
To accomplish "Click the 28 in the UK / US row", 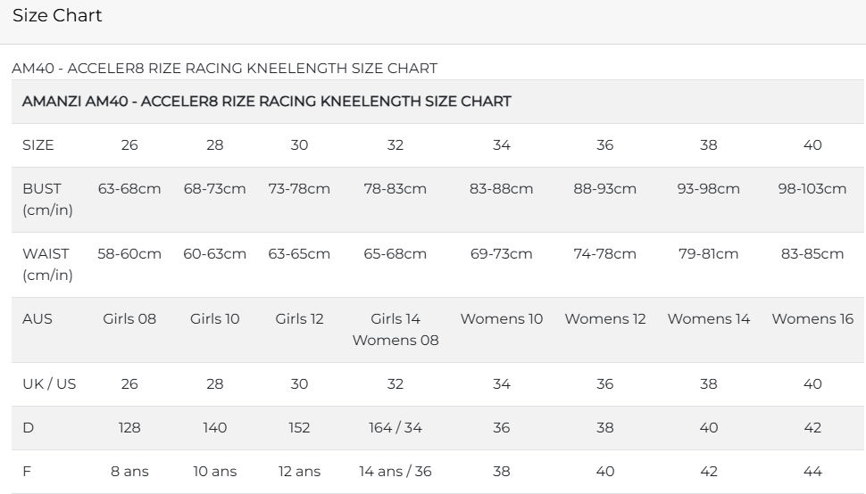I will [x=215, y=383].
